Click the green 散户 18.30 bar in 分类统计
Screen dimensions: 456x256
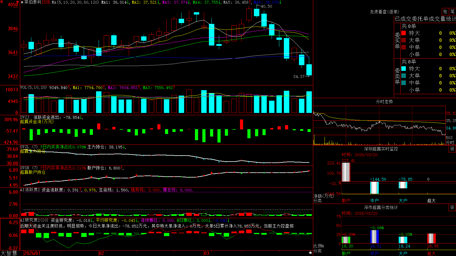(x=346, y=240)
